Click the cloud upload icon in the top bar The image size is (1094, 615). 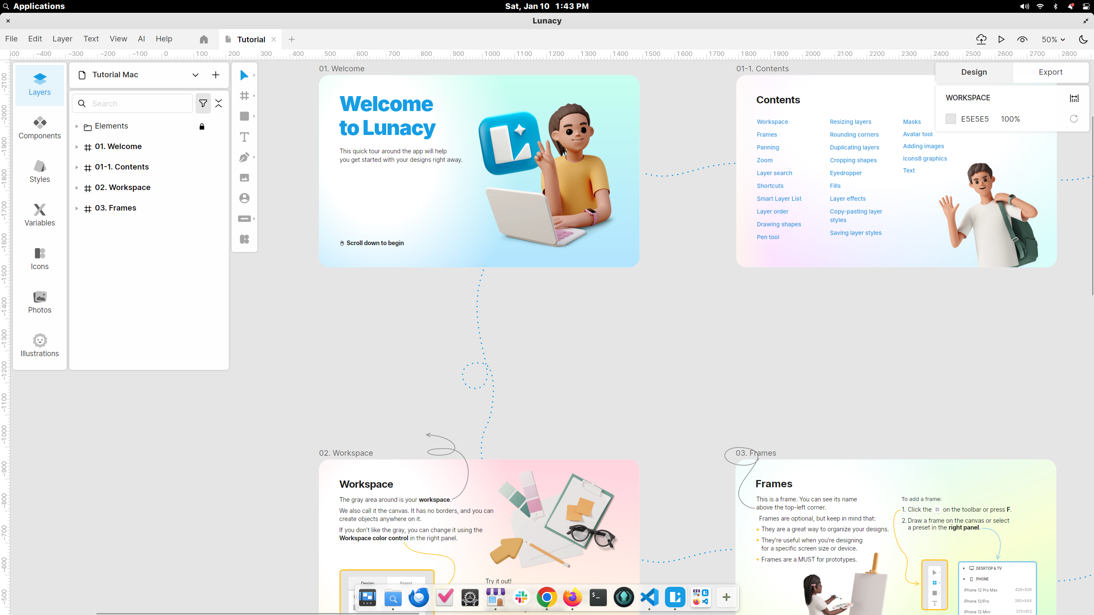[x=981, y=39]
